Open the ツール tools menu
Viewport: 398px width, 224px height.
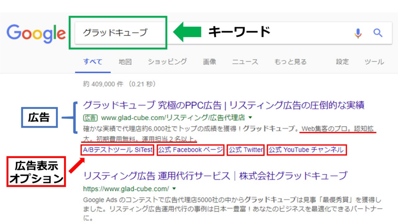(x=374, y=62)
